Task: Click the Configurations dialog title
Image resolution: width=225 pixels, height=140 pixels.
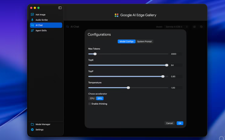Action: click(99, 34)
